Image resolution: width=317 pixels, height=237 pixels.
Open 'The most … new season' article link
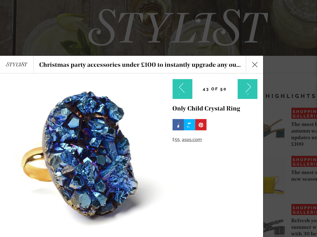(x=304, y=175)
